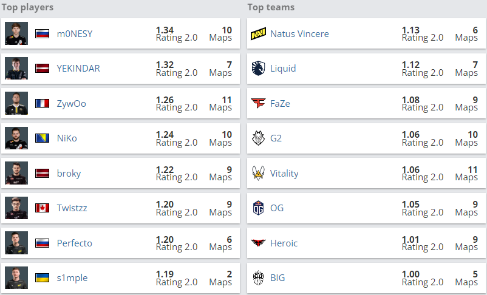Open Twistzz player name link
This screenshot has height=295, width=487.
click(72, 208)
